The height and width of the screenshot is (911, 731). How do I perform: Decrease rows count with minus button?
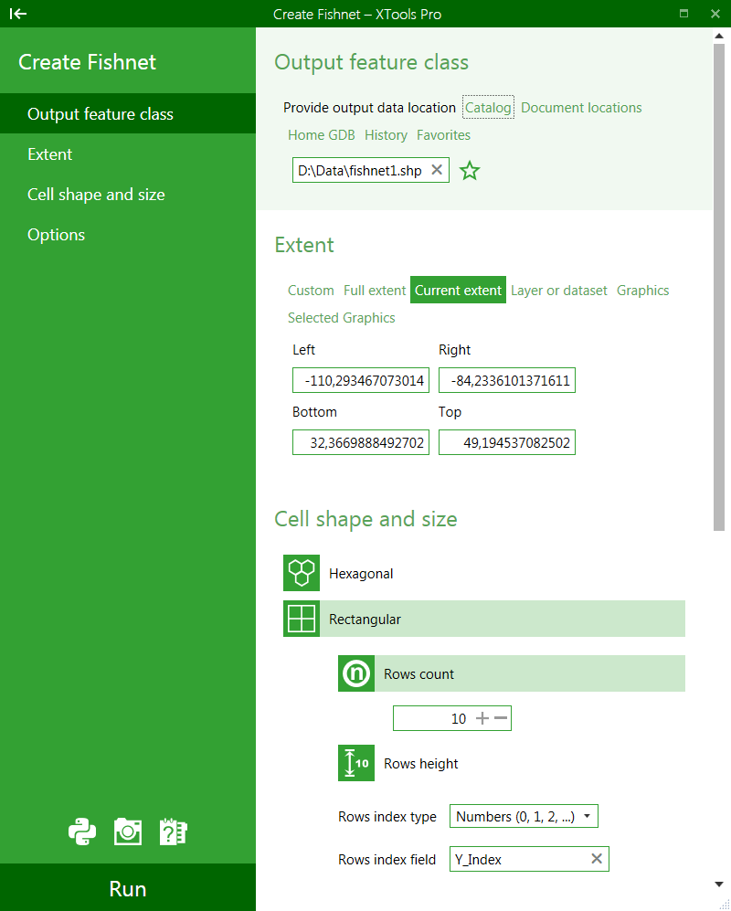501,718
